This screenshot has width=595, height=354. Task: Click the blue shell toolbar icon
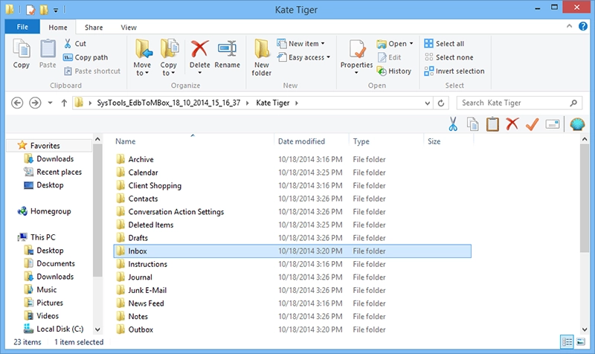pos(577,124)
